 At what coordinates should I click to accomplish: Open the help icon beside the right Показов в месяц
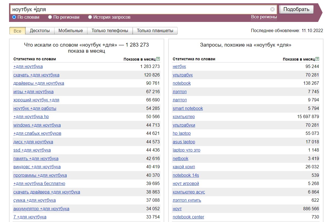pos(317,59)
